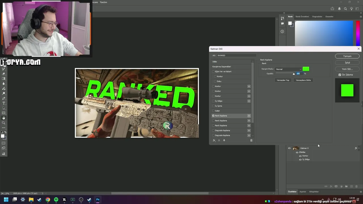Viewport: 363px width, 204px height.
Task: Select the Type tool
Action: point(4,103)
